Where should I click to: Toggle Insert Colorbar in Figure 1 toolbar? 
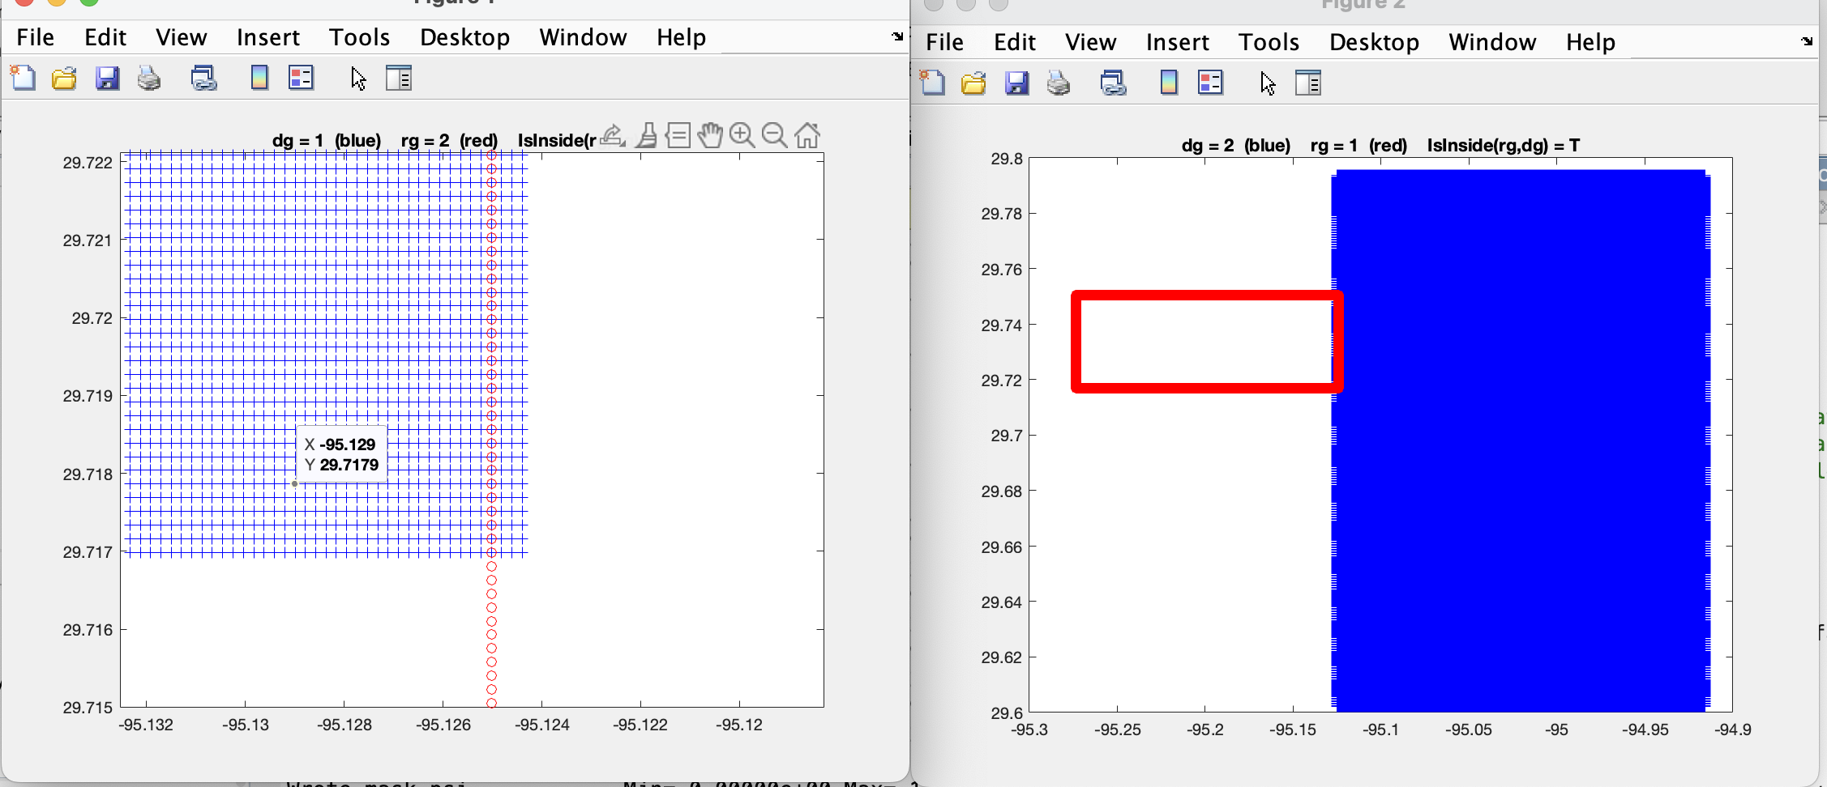click(x=259, y=78)
